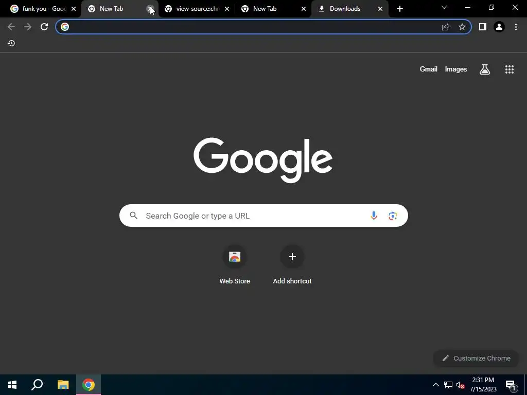Click Customize Chrome button
Screen dimensions: 527x395
pyautogui.click(x=476, y=358)
